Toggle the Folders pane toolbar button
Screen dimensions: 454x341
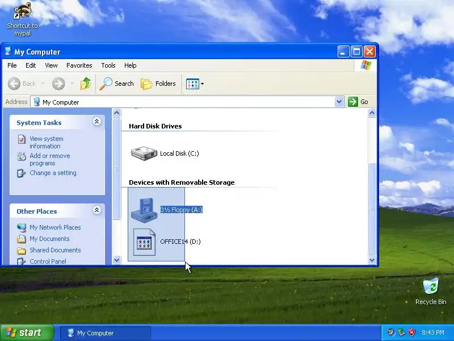(158, 84)
